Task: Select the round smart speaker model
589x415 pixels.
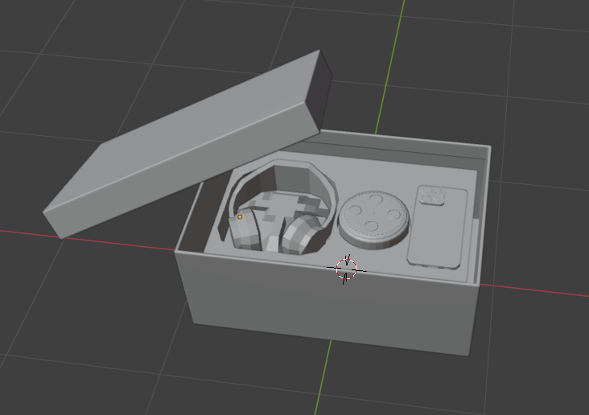Action: point(375,217)
